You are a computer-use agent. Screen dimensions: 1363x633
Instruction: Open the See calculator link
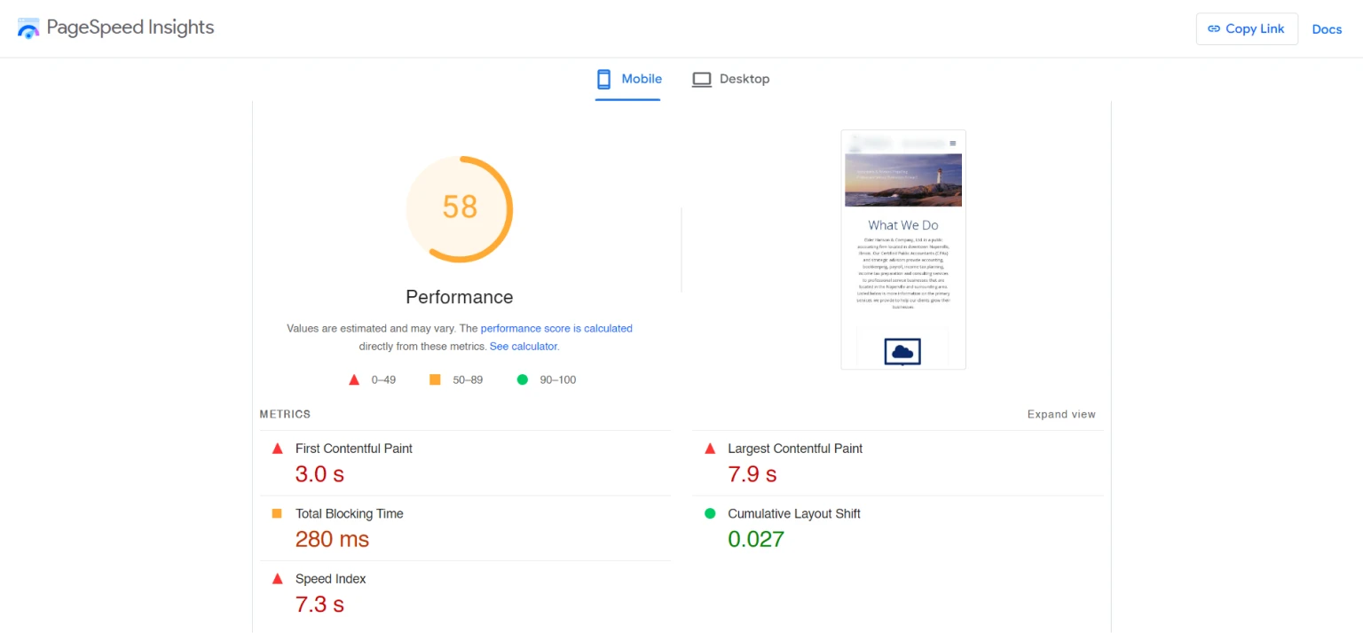524,346
